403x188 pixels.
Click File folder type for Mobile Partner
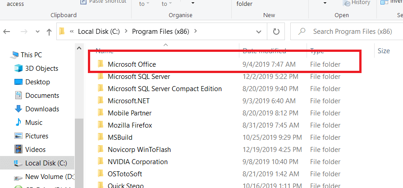click(325, 113)
